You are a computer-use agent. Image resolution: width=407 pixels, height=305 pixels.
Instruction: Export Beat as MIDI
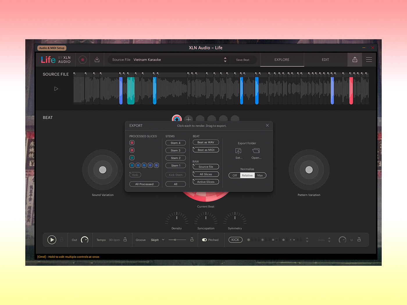(x=206, y=150)
